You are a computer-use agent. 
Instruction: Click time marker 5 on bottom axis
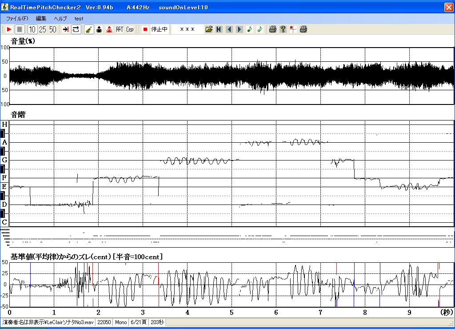point(231,313)
